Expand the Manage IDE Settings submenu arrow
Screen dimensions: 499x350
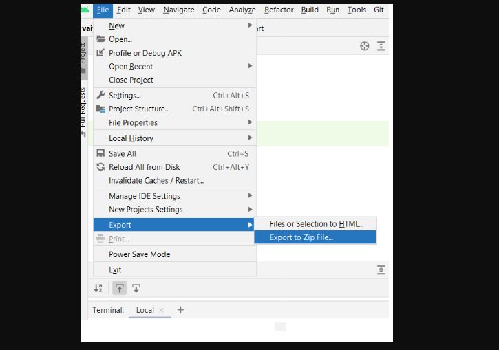[x=250, y=195]
